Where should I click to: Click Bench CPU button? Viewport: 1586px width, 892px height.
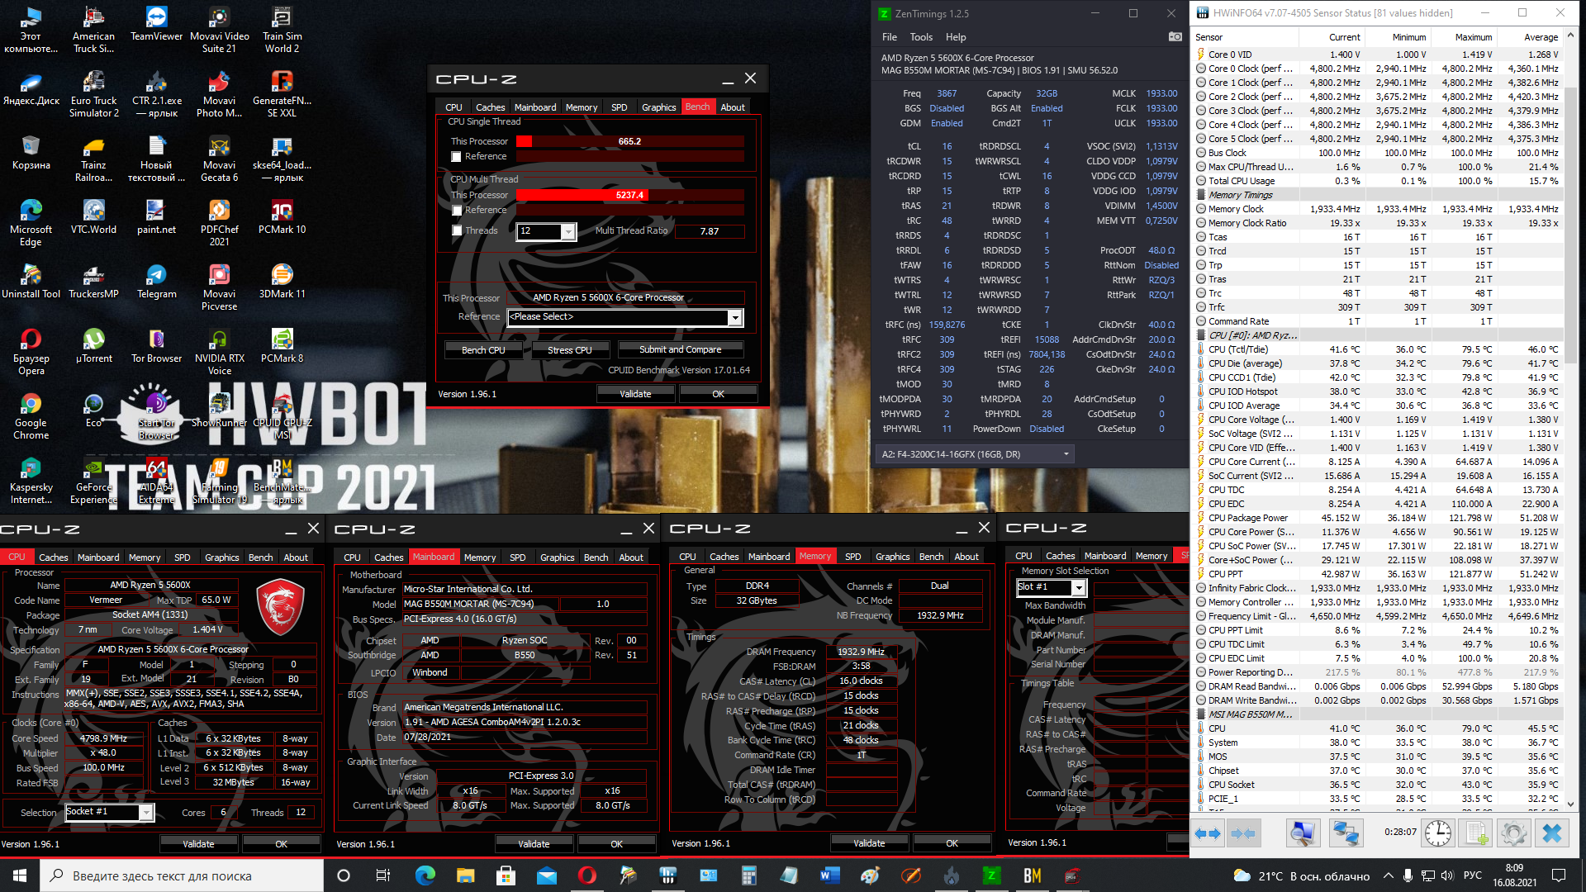pos(483,350)
